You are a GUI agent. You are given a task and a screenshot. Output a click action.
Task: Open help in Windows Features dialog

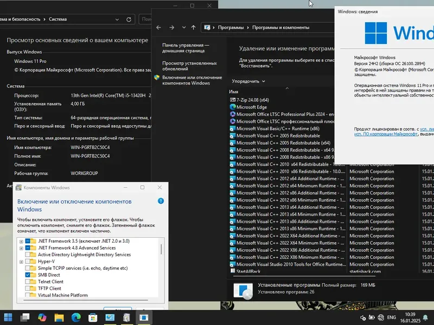[x=161, y=201]
